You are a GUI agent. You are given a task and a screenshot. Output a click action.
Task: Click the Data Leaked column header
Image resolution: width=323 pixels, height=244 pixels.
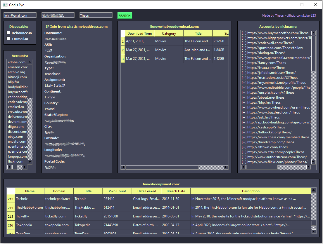click(x=146, y=191)
